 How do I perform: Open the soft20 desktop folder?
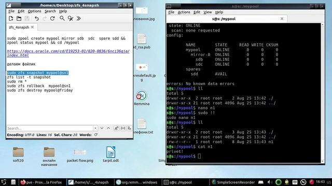(x=18, y=154)
